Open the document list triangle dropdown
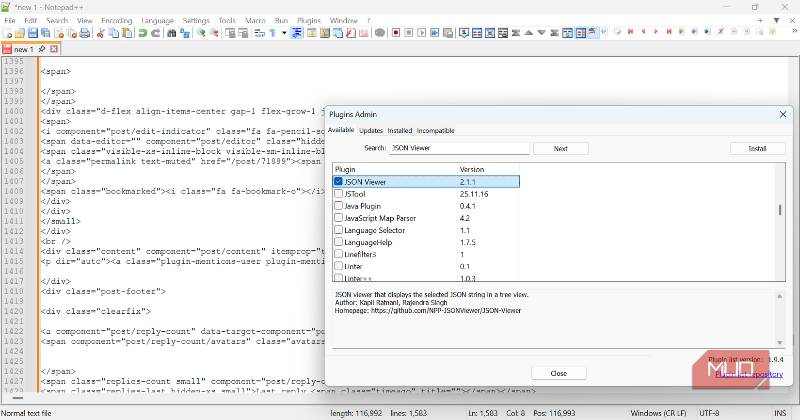Viewport: 800px width, 420px height. pyautogui.click(x=777, y=20)
